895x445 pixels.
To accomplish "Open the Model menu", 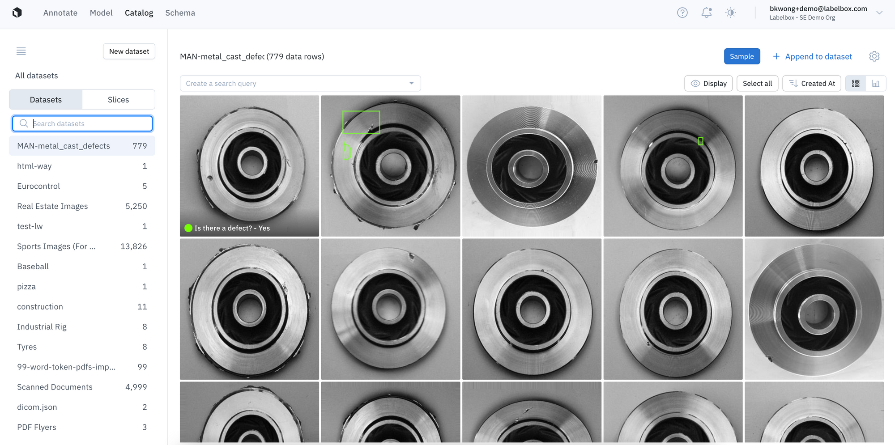I will pyautogui.click(x=101, y=13).
